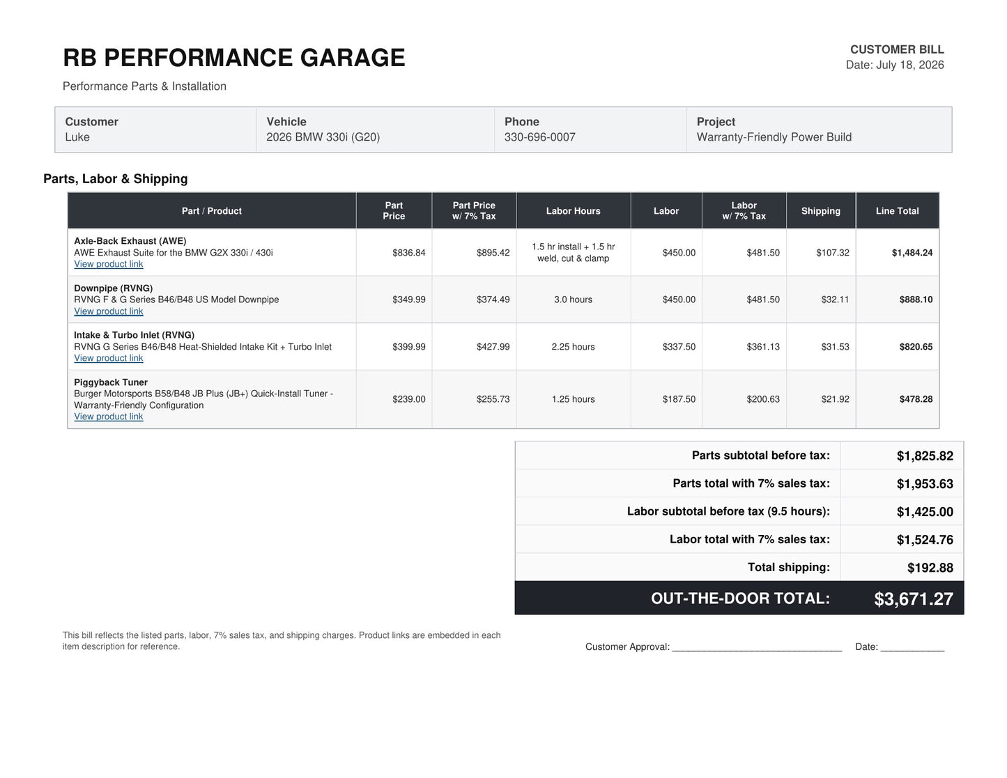Select the RB PERFORMANCE GARAGE heading
Image resolution: width=1007 pixels, height=778 pixels.
(x=234, y=58)
